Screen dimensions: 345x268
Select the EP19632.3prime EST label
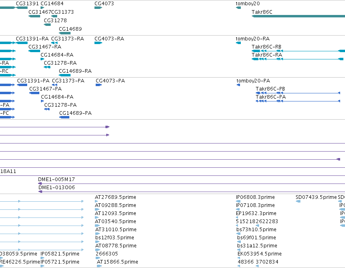point(256,213)
